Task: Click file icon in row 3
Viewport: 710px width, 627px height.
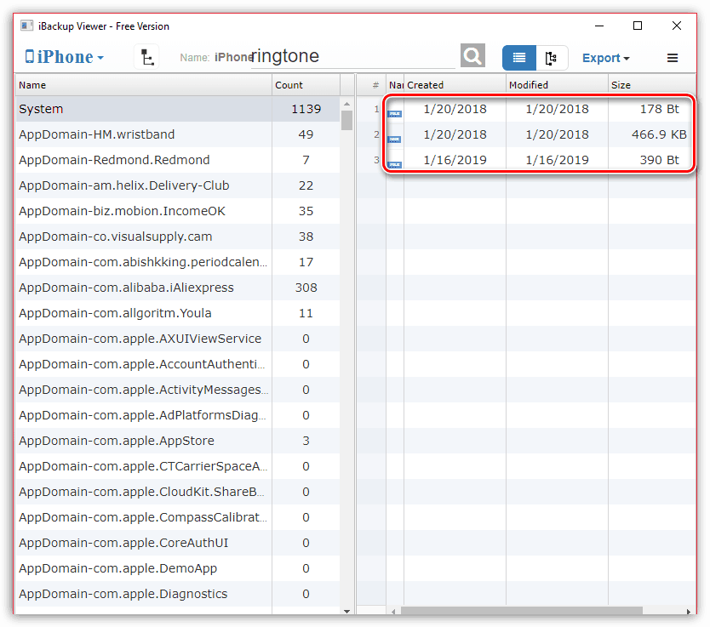Action: pos(395,165)
